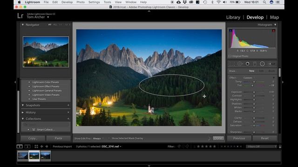The height and width of the screenshot is (167, 298).
Task: Enable Original Photo checkbox
Action: pos(230,56)
